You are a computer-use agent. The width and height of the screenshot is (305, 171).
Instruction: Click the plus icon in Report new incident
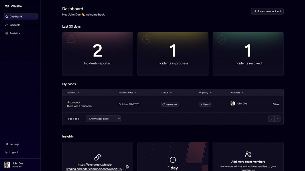click(x=255, y=11)
